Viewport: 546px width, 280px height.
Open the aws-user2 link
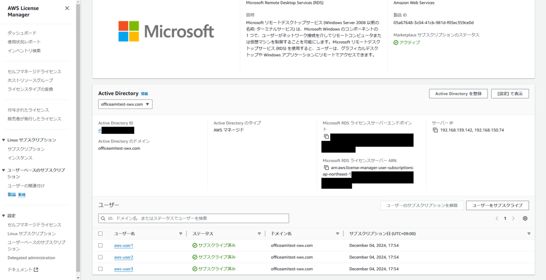pyautogui.click(x=123, y=257)
